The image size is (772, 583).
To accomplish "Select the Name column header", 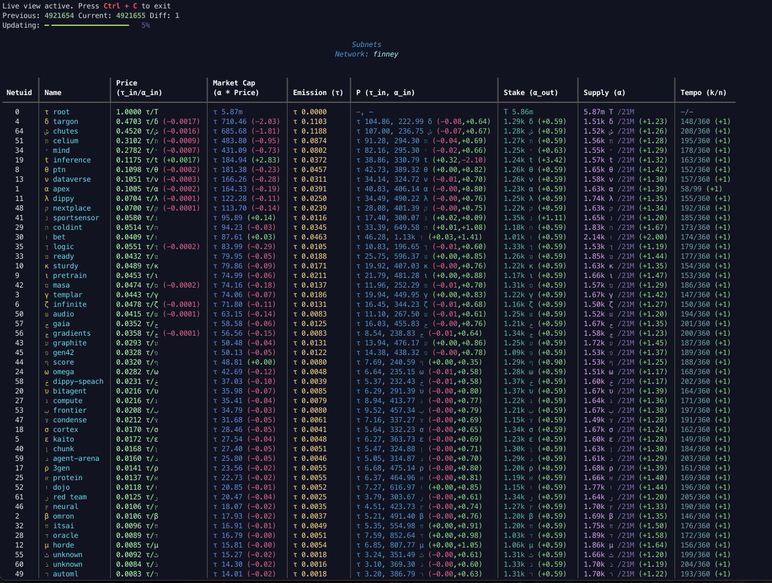I will pyautogui.click(x=53, y=93).
